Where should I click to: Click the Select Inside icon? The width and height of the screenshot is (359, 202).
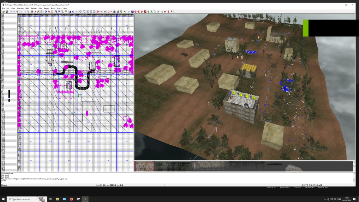point(41,11)
